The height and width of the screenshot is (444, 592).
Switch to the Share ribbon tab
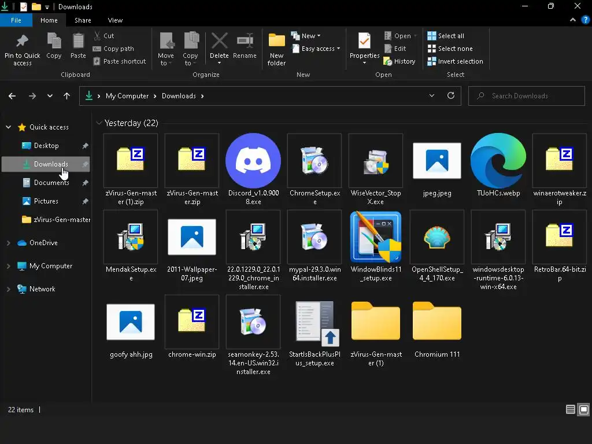click(x=83, y=20)
